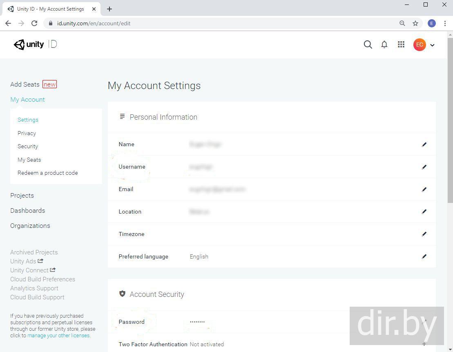This screenshot has height=352, width=453.
Task: Click the My Account Settings page title
Action: pyautogui.click(x=154, y=86)
